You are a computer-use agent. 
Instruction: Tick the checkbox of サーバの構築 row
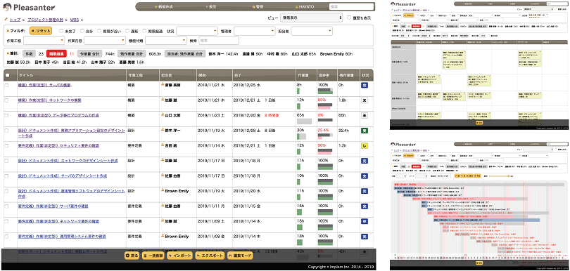tap(6, 85)
